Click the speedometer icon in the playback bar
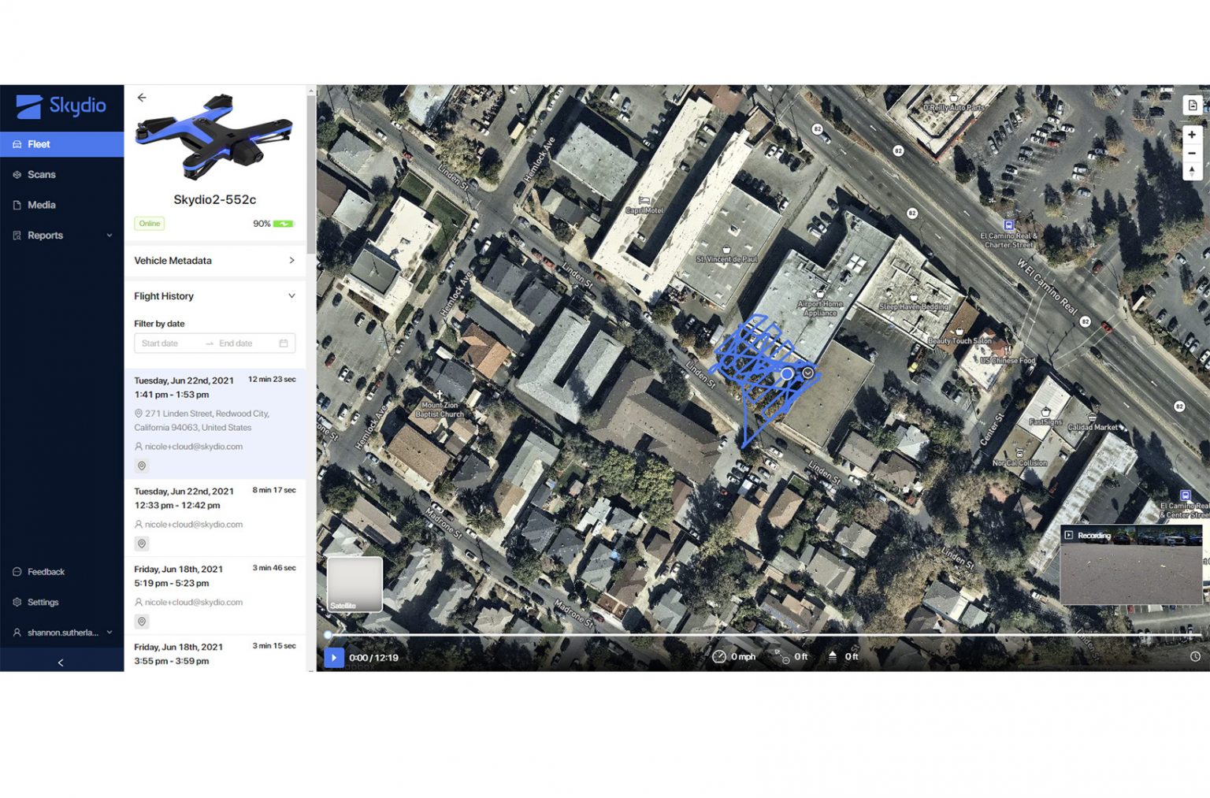This screenshot has height=798, width=1210. (718, 655)
